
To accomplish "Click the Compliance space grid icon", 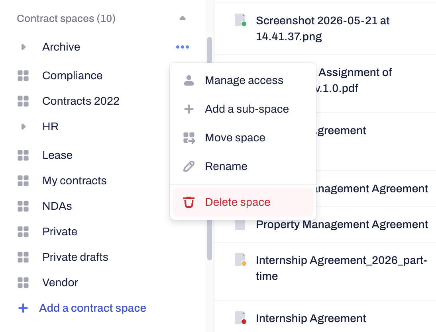I will point(23,76).
